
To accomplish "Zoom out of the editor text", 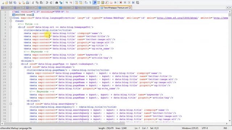I will pyautogui.click(x=71, y=3).
